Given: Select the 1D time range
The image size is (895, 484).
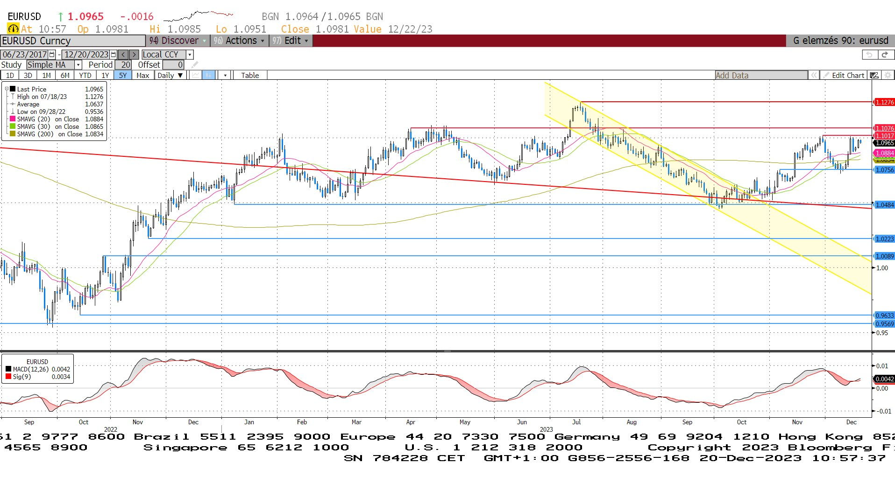Looking at the screenshot, I should [x=10, y=75].
